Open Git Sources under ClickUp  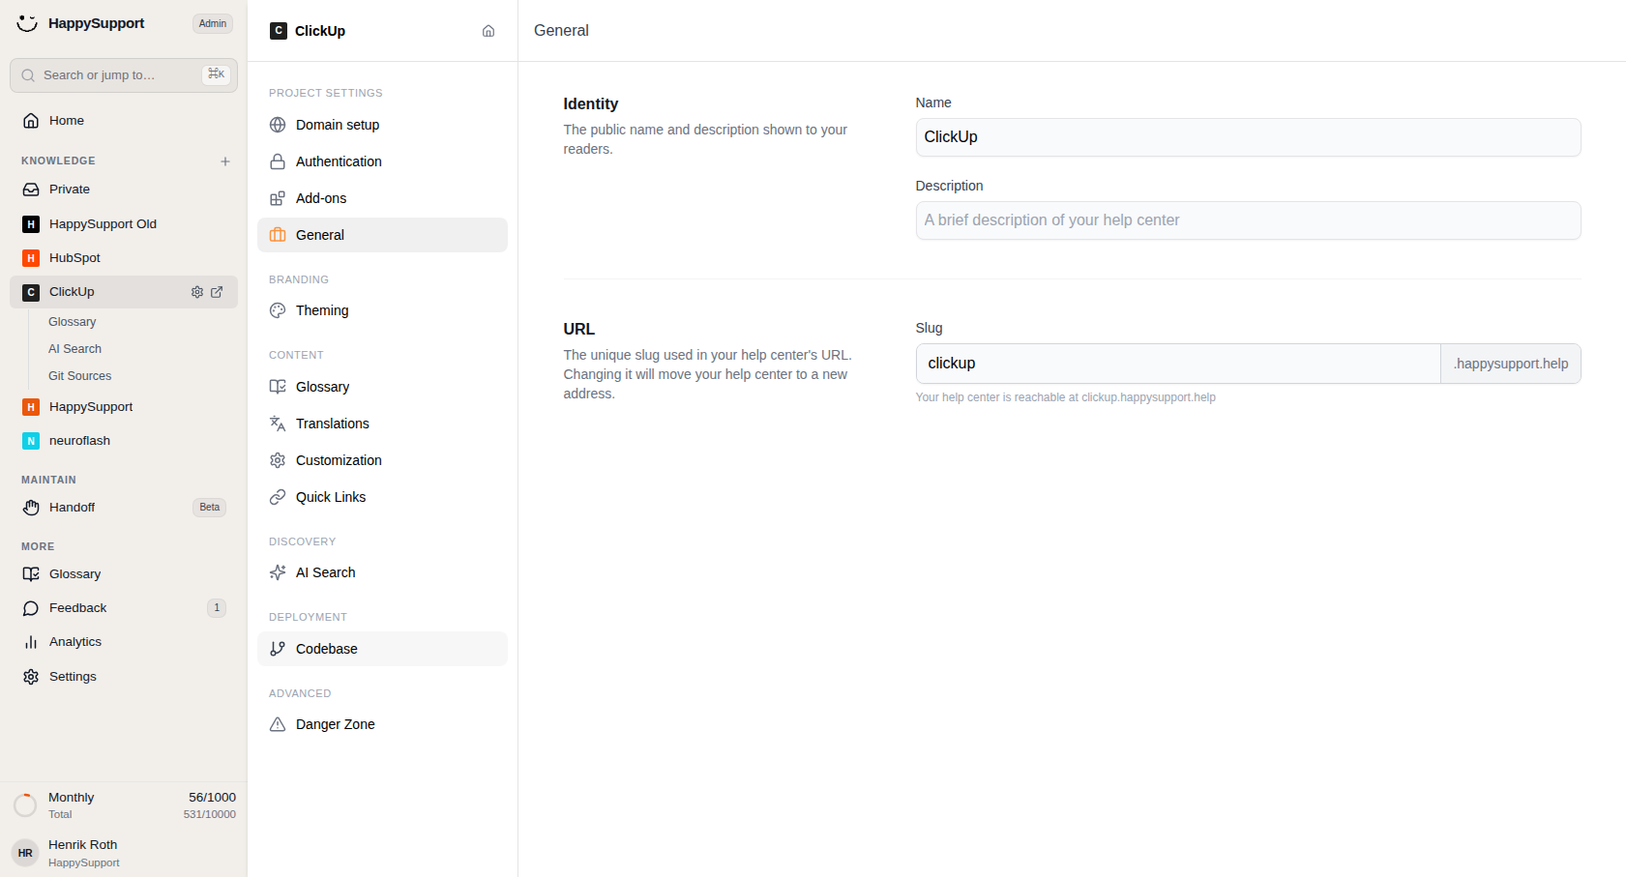(x=79, y=376)
